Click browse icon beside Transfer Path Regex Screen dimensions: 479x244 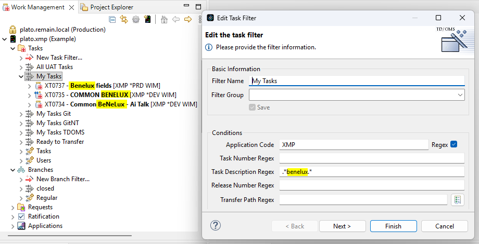(458, 200)
